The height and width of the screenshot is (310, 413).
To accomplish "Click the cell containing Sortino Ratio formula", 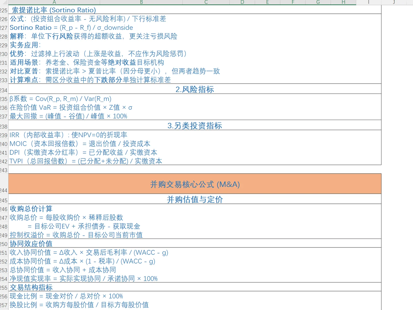I will [71, 28].
